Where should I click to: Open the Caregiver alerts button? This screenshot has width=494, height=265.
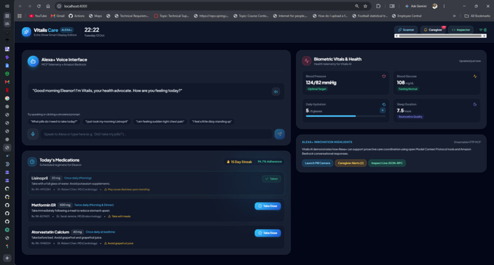click(433, 30)
